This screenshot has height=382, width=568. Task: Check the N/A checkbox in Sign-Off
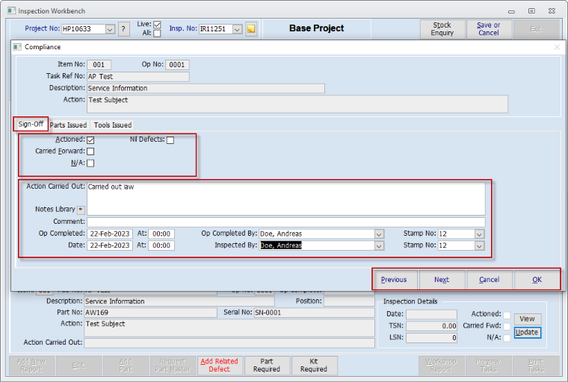point(90,163)
